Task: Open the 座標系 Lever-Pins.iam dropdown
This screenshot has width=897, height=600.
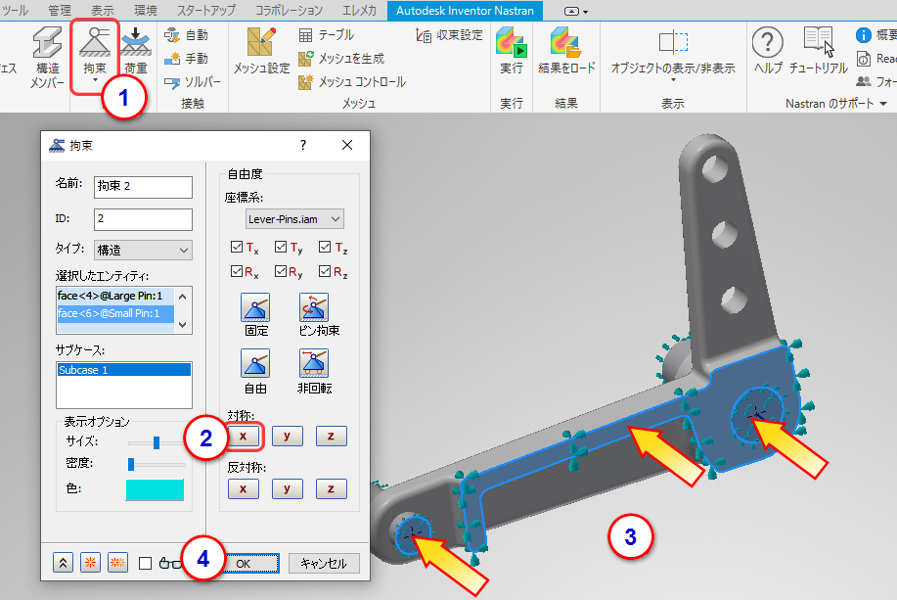Action: 294,219
